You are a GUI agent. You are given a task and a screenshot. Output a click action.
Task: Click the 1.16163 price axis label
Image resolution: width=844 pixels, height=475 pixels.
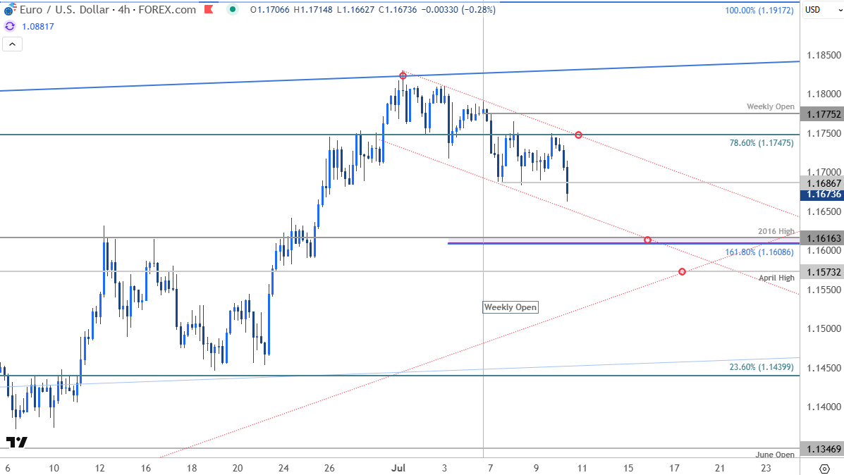coord(821,238)
